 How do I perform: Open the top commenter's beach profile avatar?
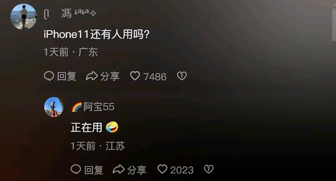click(x=24, y=16)
